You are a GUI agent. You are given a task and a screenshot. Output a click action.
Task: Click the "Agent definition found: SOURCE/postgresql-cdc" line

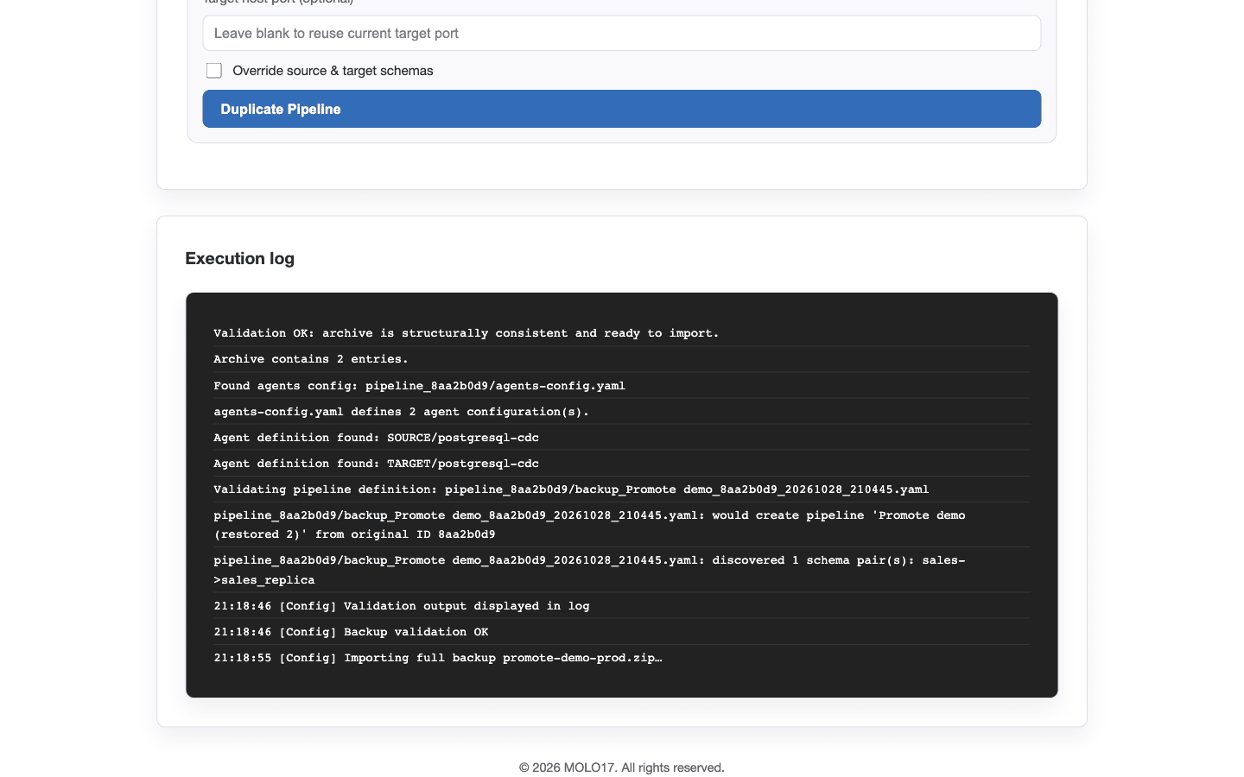point(622,438)
